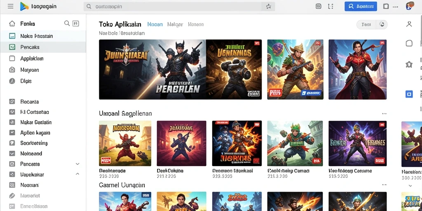The image size is (422, 211).
Task: Click the star icon in search bar
Action: coord(268,7)
